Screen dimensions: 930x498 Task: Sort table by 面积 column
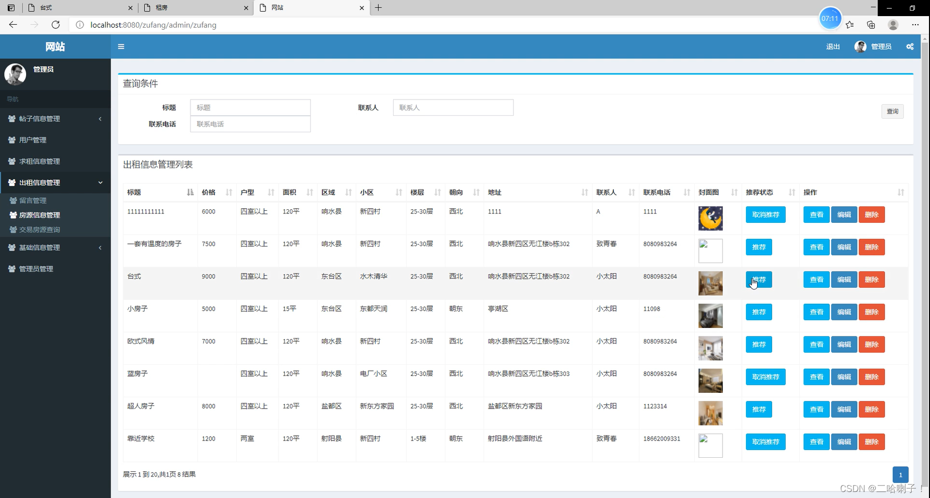[298, 193]
